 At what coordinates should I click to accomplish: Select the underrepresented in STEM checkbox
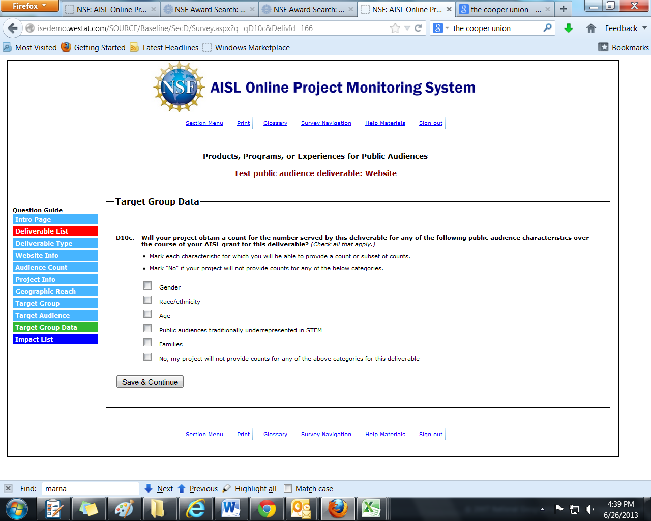(x=147, y=328)
